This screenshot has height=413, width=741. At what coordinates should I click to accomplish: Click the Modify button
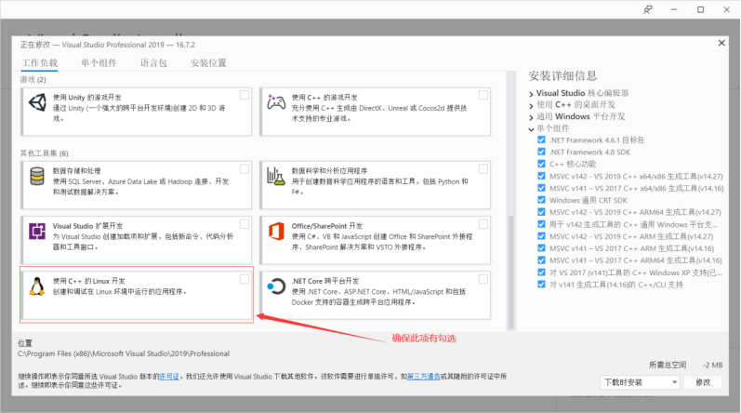(x=703, y=382)
